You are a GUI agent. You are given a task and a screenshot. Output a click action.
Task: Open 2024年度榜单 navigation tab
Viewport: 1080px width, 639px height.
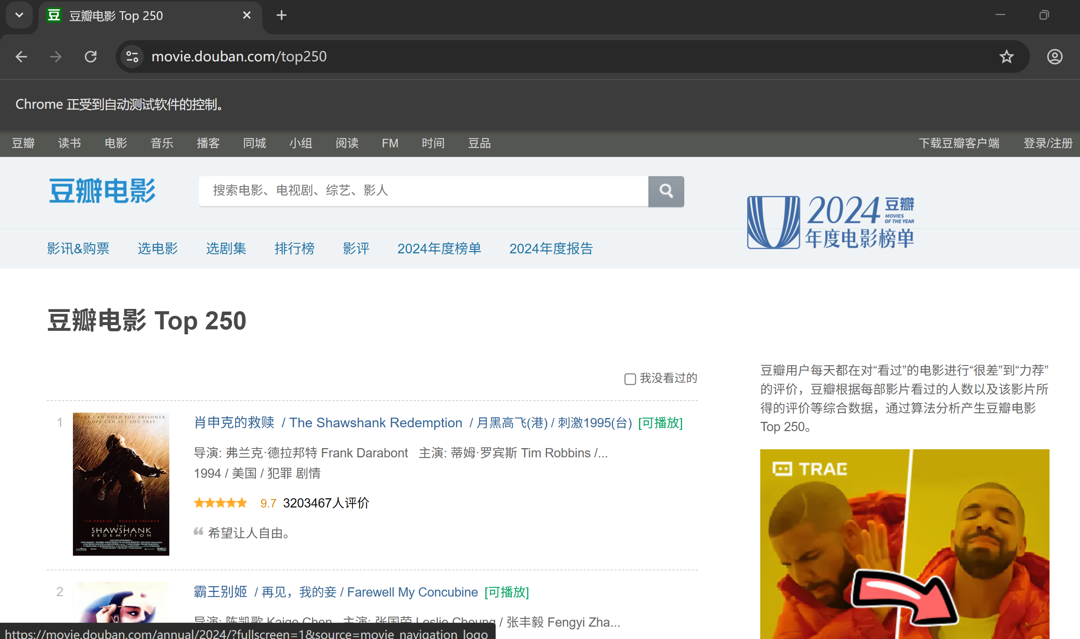(439, 248)
